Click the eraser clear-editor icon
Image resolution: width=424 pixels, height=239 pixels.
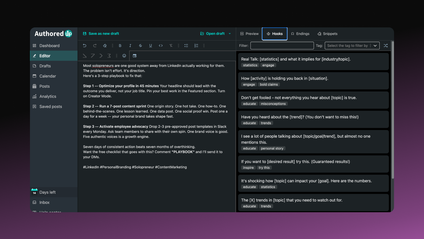(x=105, y=46)
